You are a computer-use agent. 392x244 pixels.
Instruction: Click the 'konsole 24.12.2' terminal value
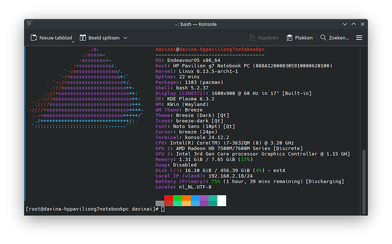[x=207, y=138]
